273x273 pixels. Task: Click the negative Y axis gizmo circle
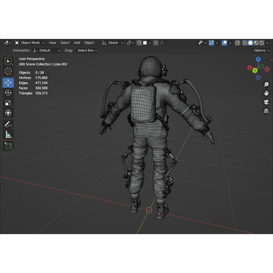tap(262, 66)
